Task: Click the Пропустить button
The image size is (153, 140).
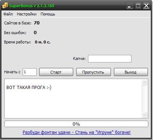Action: (x=93, y=72)
